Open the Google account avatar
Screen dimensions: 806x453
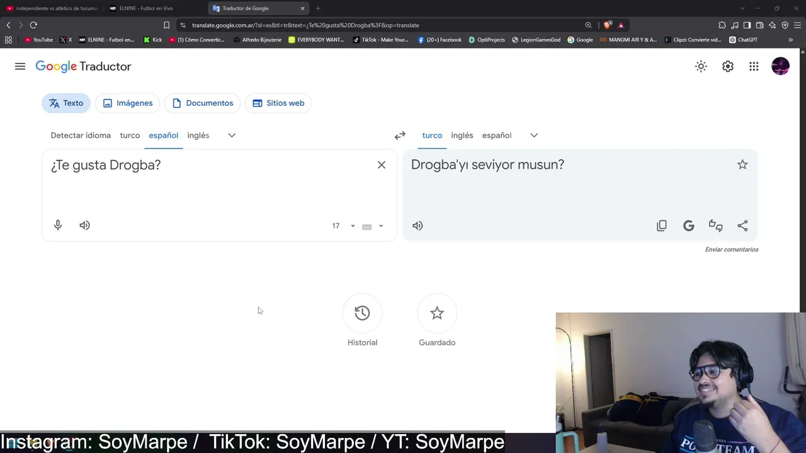(780, 66)
